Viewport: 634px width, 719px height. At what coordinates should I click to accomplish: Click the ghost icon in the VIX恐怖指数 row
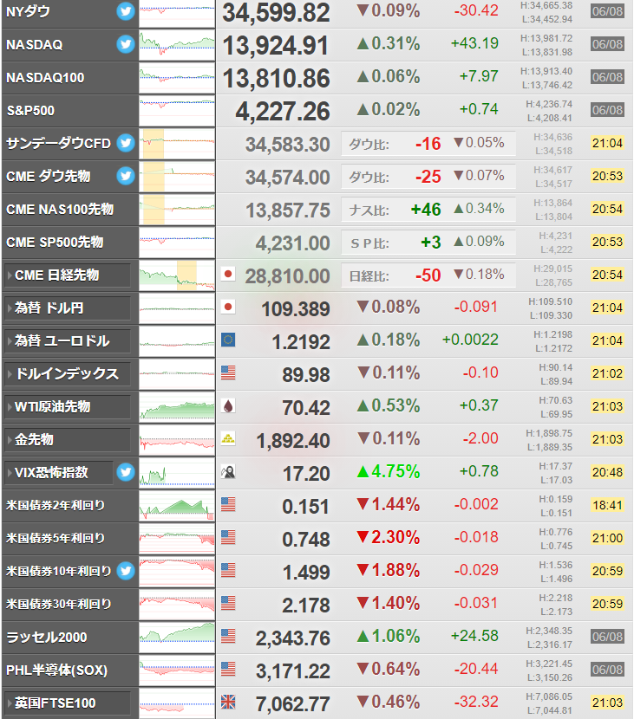(228, 472)
